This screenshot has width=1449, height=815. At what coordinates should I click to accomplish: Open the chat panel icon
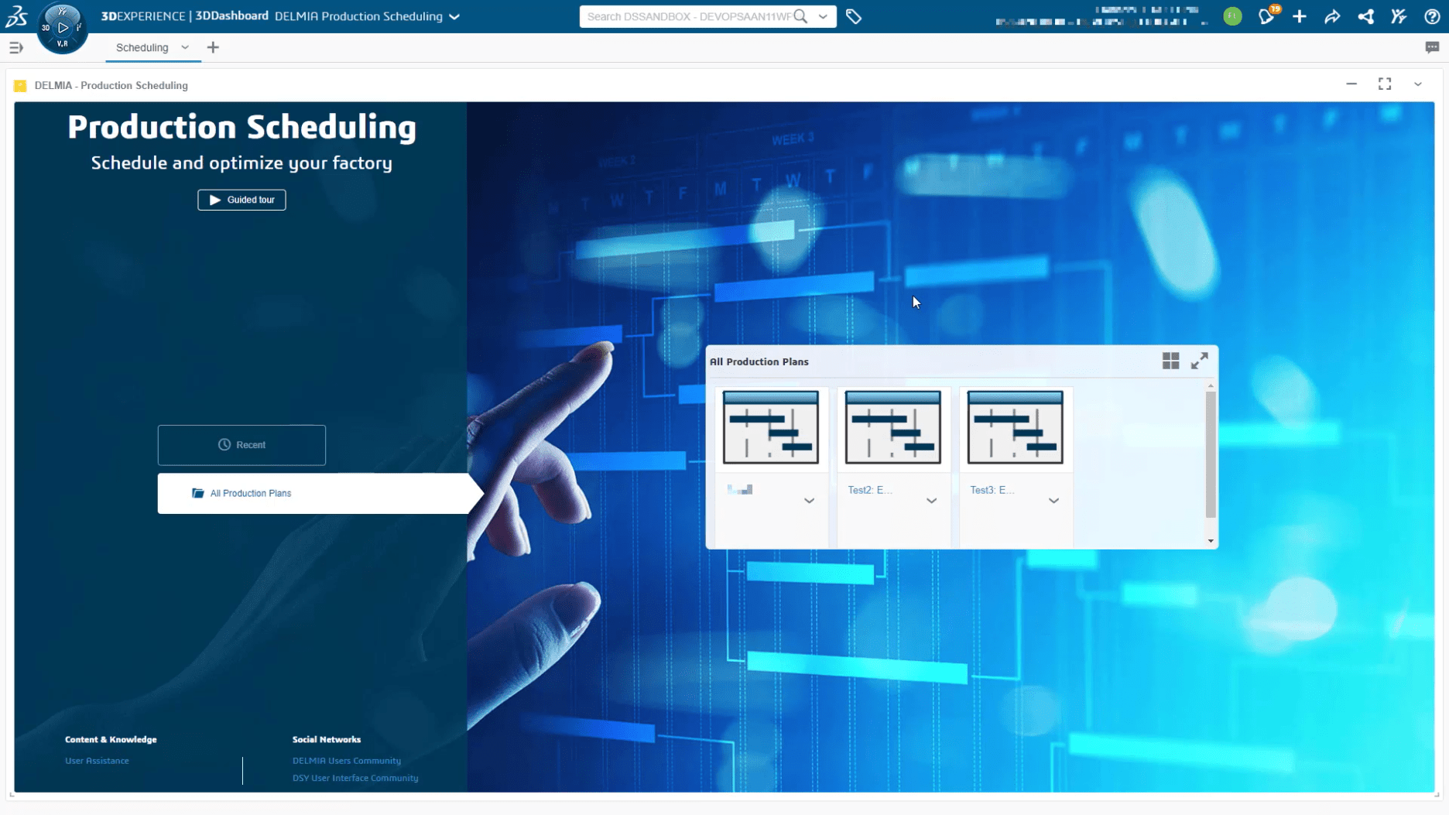pos(1432,48)
